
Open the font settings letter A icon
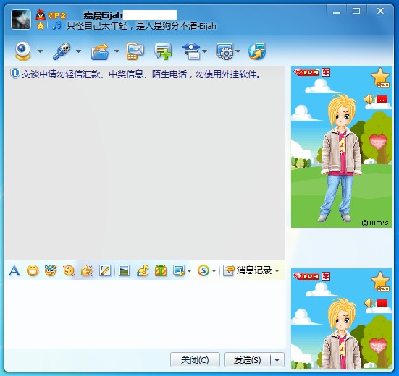coord(14,270)
